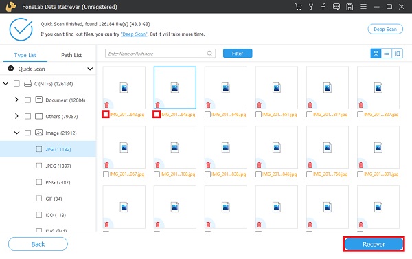Switch to the Path List tab
This screenshot has width=412, height=259.
71,55
